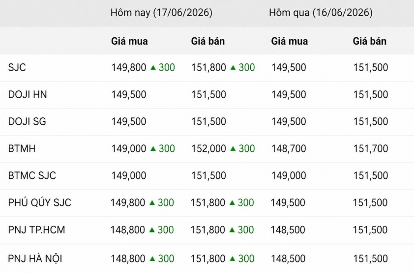Screen dimensions: 414x273
Task: Click the PHÚ QUÝ SJC brand name
Action: pos(40,203)
